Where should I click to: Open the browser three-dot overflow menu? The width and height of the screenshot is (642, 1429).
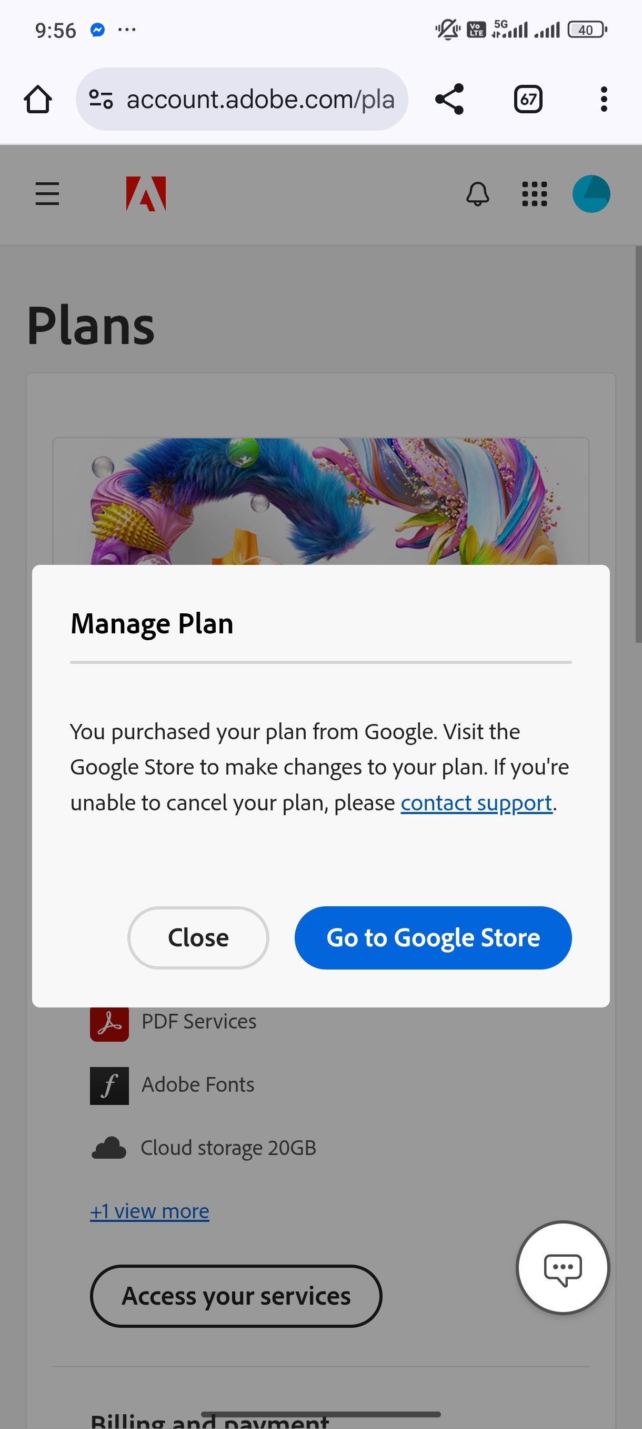point(604,99)
